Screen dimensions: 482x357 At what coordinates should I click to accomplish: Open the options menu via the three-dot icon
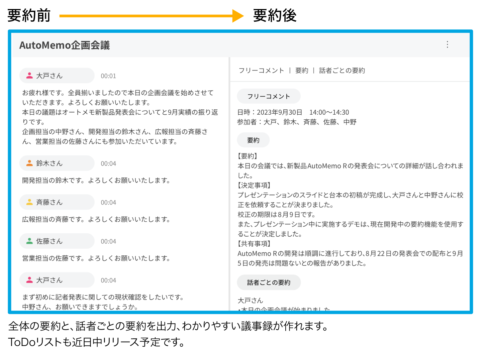[447, 44]
